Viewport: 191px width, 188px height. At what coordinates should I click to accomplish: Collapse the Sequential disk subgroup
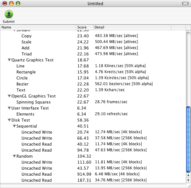click(x=14, y=126)
